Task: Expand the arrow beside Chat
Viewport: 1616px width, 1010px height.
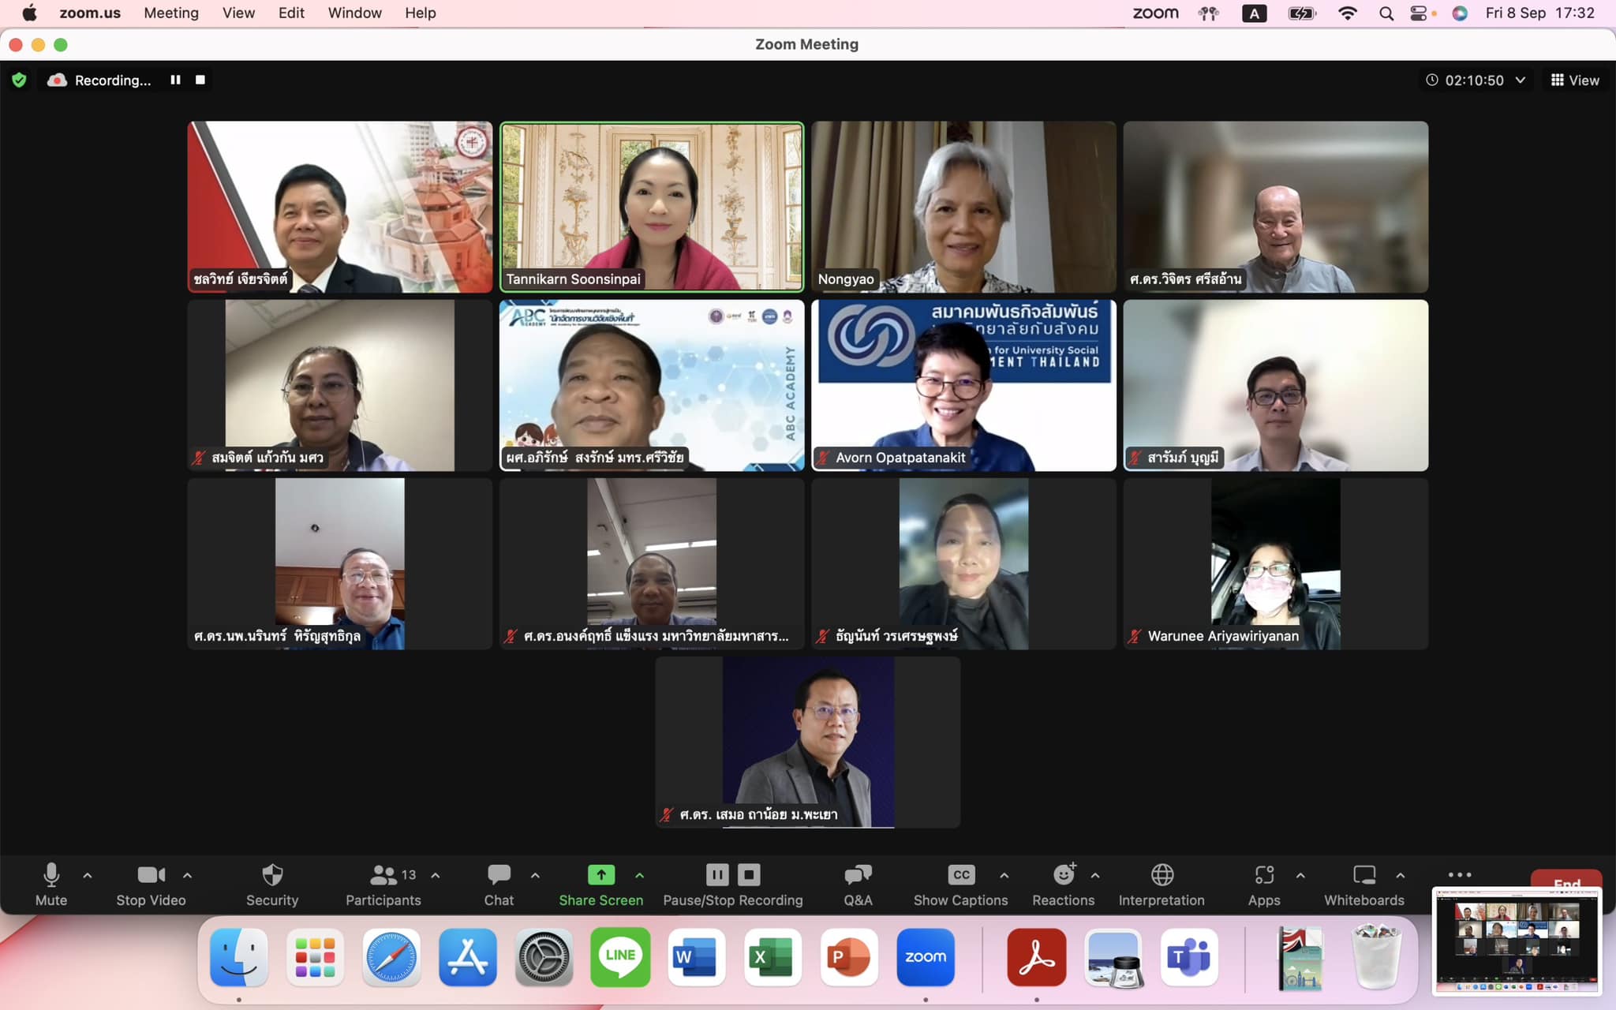Action: 535,875
